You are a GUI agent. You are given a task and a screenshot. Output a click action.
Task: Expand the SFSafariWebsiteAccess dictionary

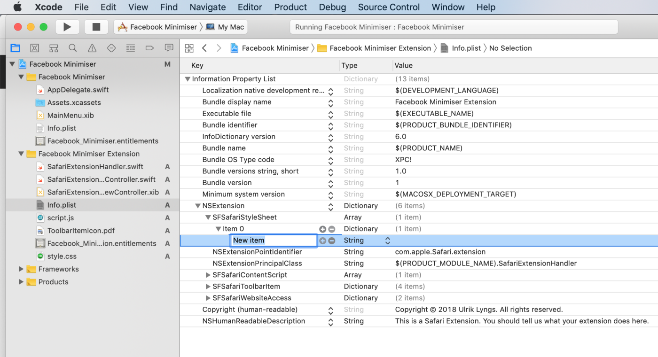[x=208, y=298]
